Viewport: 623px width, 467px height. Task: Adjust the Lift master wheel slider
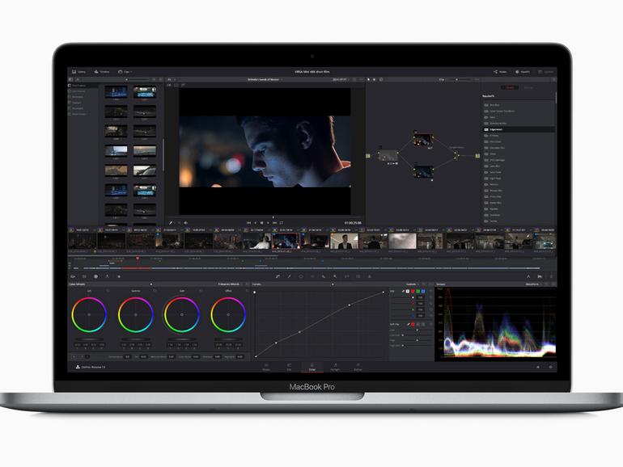coord(89,339)
